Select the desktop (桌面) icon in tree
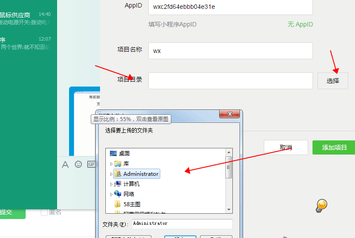Viewport: 355px width, 238px height. coord(113,154)
